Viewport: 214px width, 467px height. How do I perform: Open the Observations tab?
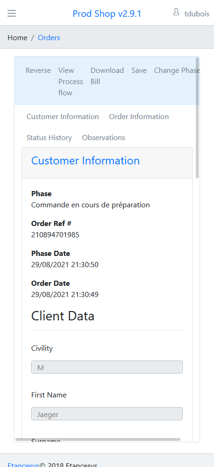104,138
